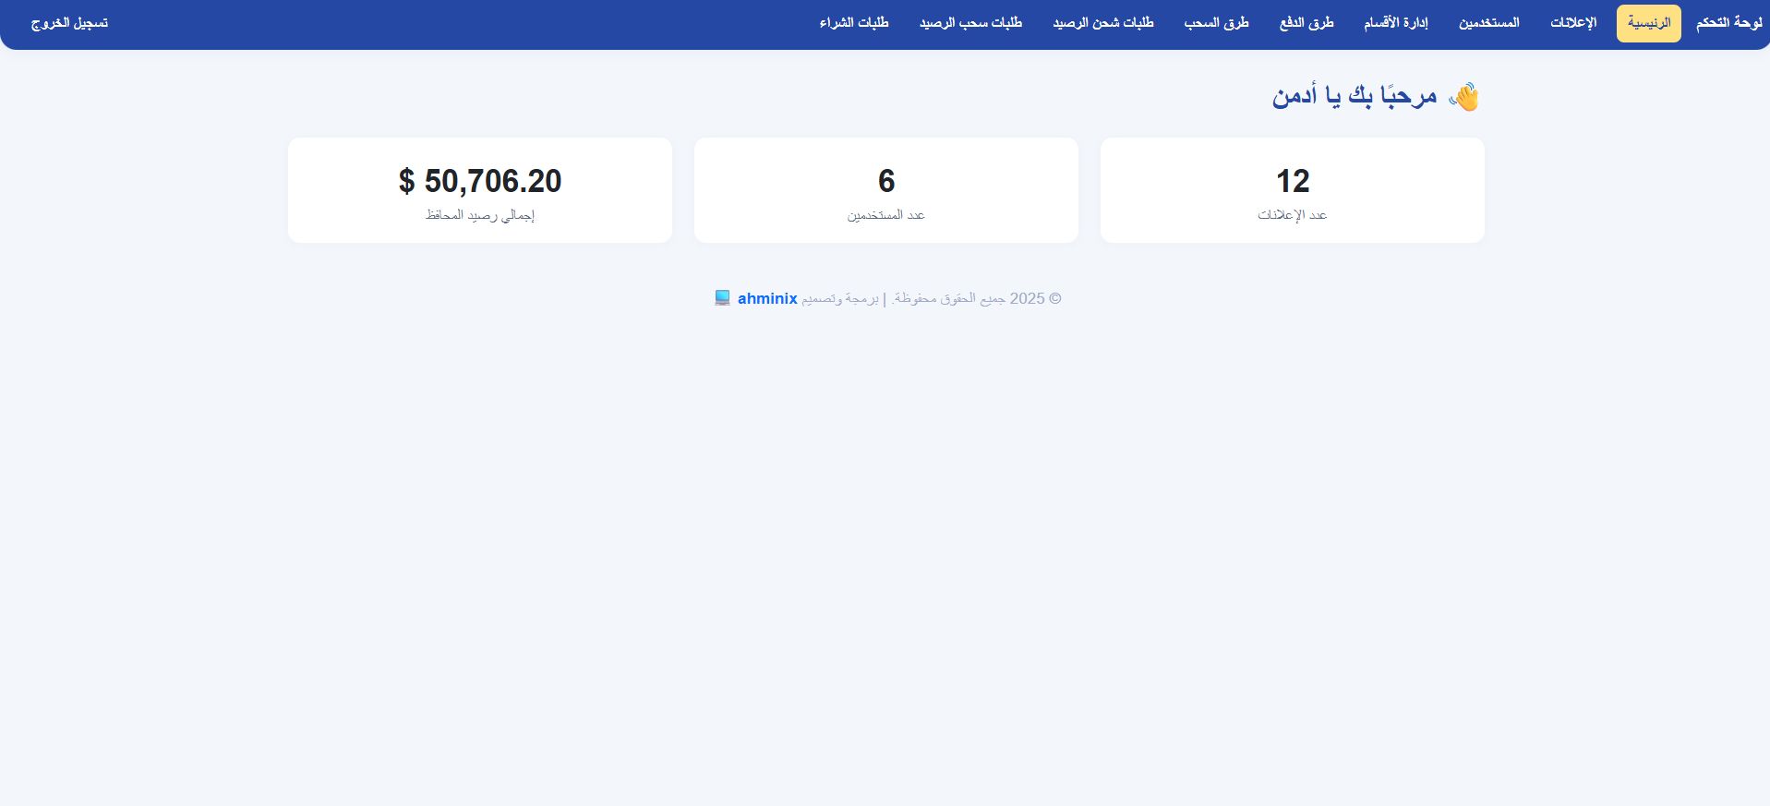The image size is (1770, 806).
Task: View طلبات شحن الرصيد requests
Action: (x=1103, y=23)
